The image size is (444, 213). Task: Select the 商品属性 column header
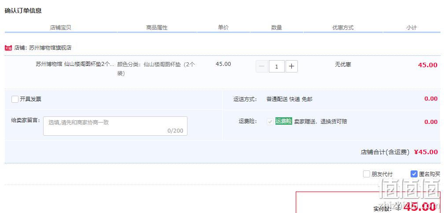point(157,28)
